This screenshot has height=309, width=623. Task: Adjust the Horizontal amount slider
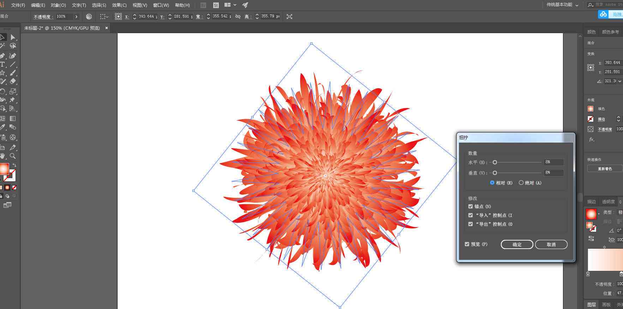[495, 162]
